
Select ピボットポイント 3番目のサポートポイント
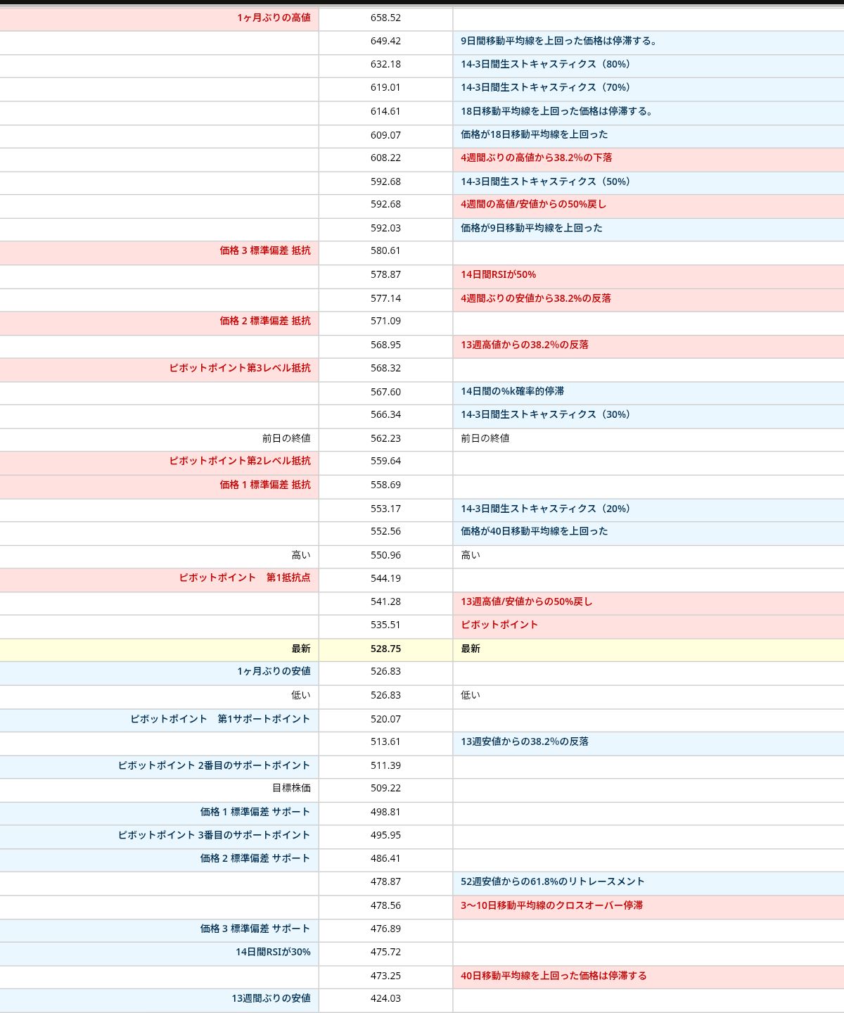point(214,835)
